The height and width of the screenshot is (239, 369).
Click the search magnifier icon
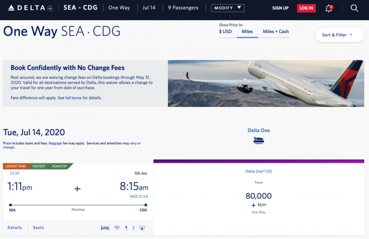[354, 8]
